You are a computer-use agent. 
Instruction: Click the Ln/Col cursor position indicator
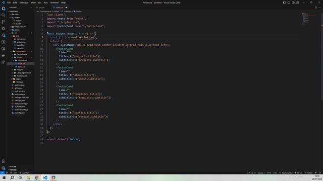point(251,173)
